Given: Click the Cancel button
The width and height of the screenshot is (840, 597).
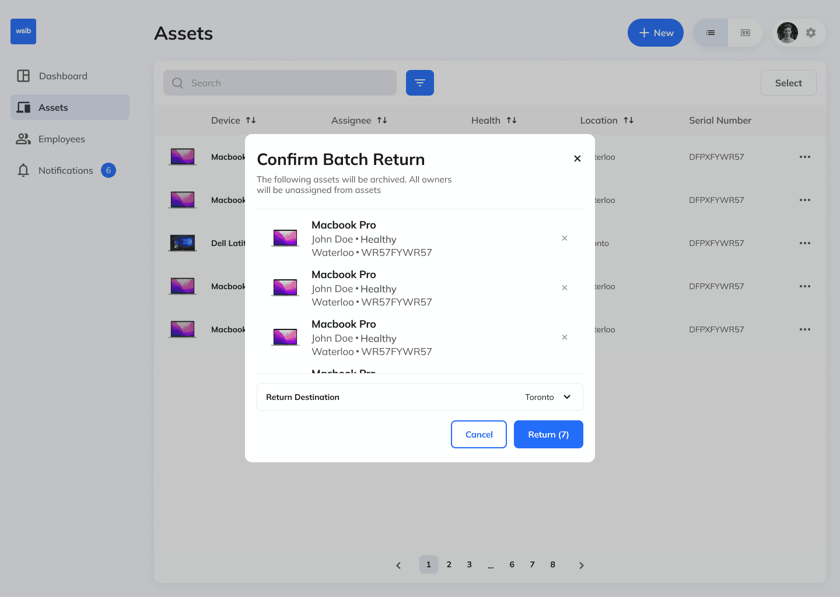Looking at the screenshot, I should pyautogui.click(x=479, y=434).
